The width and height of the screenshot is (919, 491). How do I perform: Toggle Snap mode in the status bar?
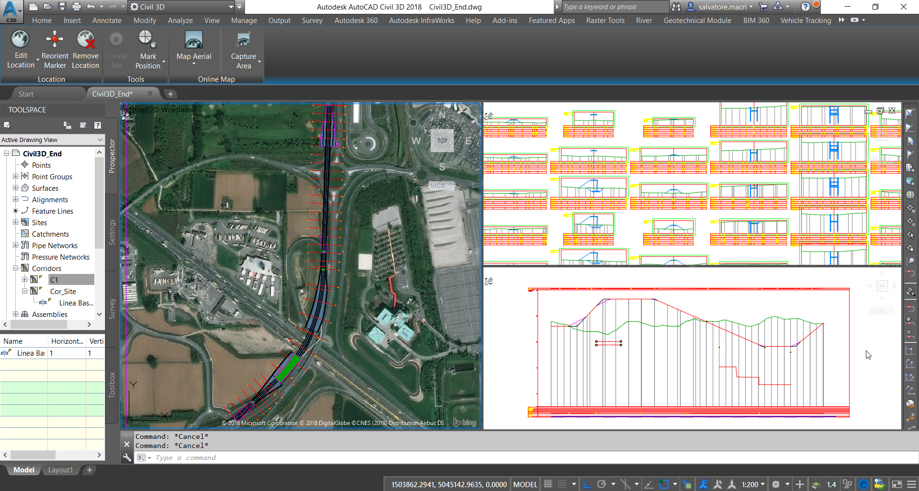(x=562, y=484)
